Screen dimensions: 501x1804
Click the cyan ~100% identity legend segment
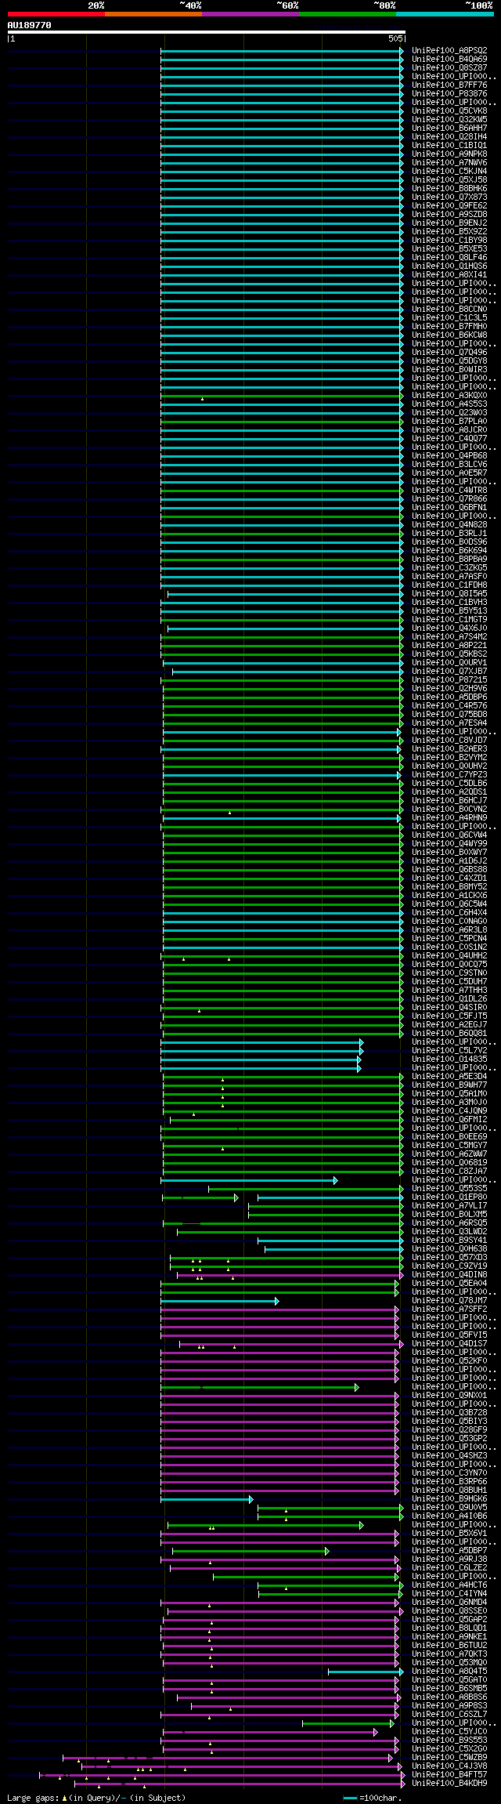pyautogui.click(x=444, y=14)
